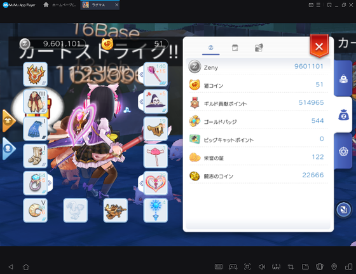This screenshot has height=274, width=356.
Task: Open the beige boots equipment slot
Action: tap(35, 156)
